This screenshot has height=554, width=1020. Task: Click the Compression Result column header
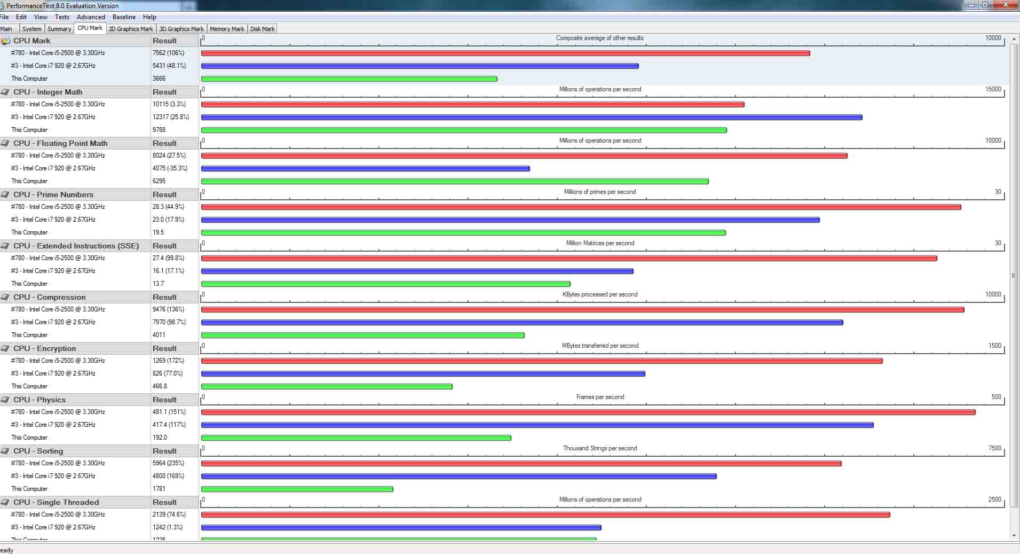(174, 297)
